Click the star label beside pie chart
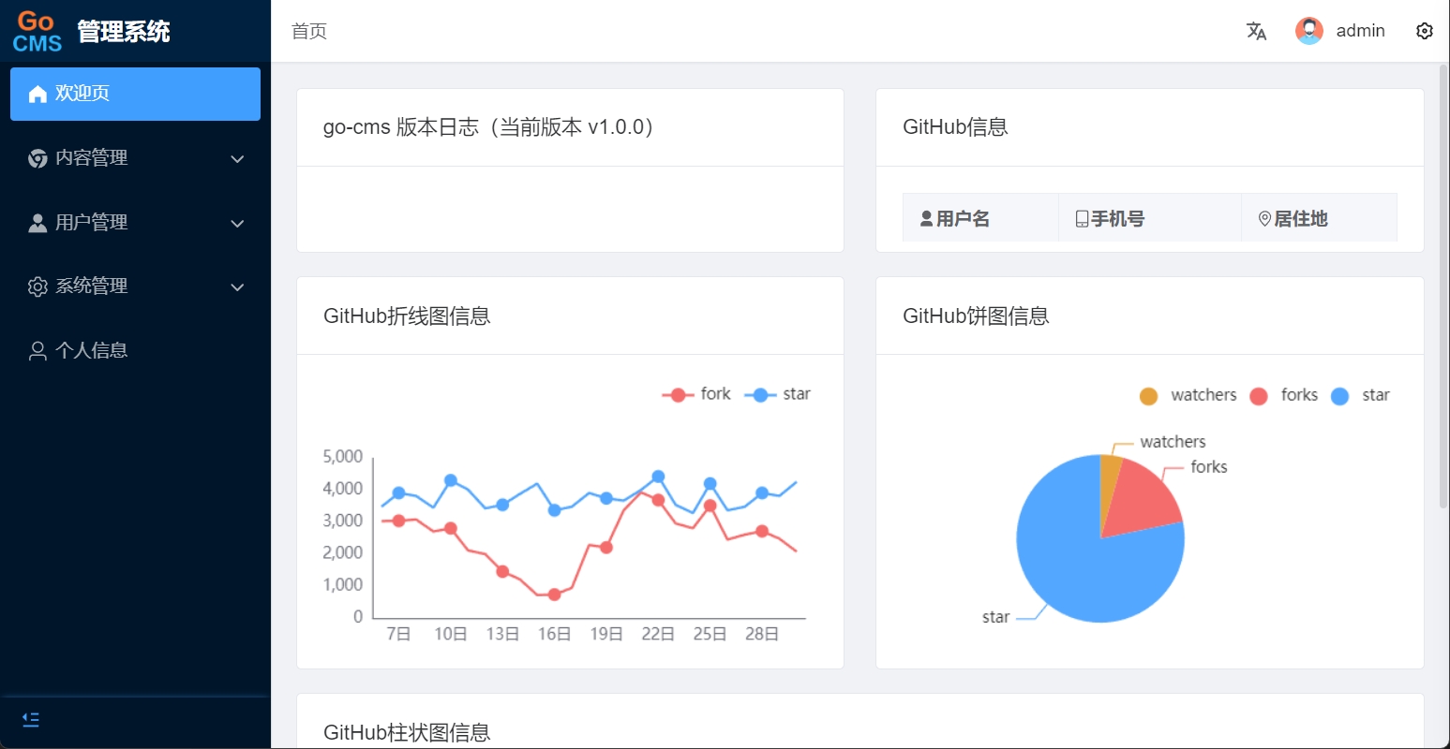Image resolution: width=1450 pixels, height=749 pixels. [x=995, y=617]
